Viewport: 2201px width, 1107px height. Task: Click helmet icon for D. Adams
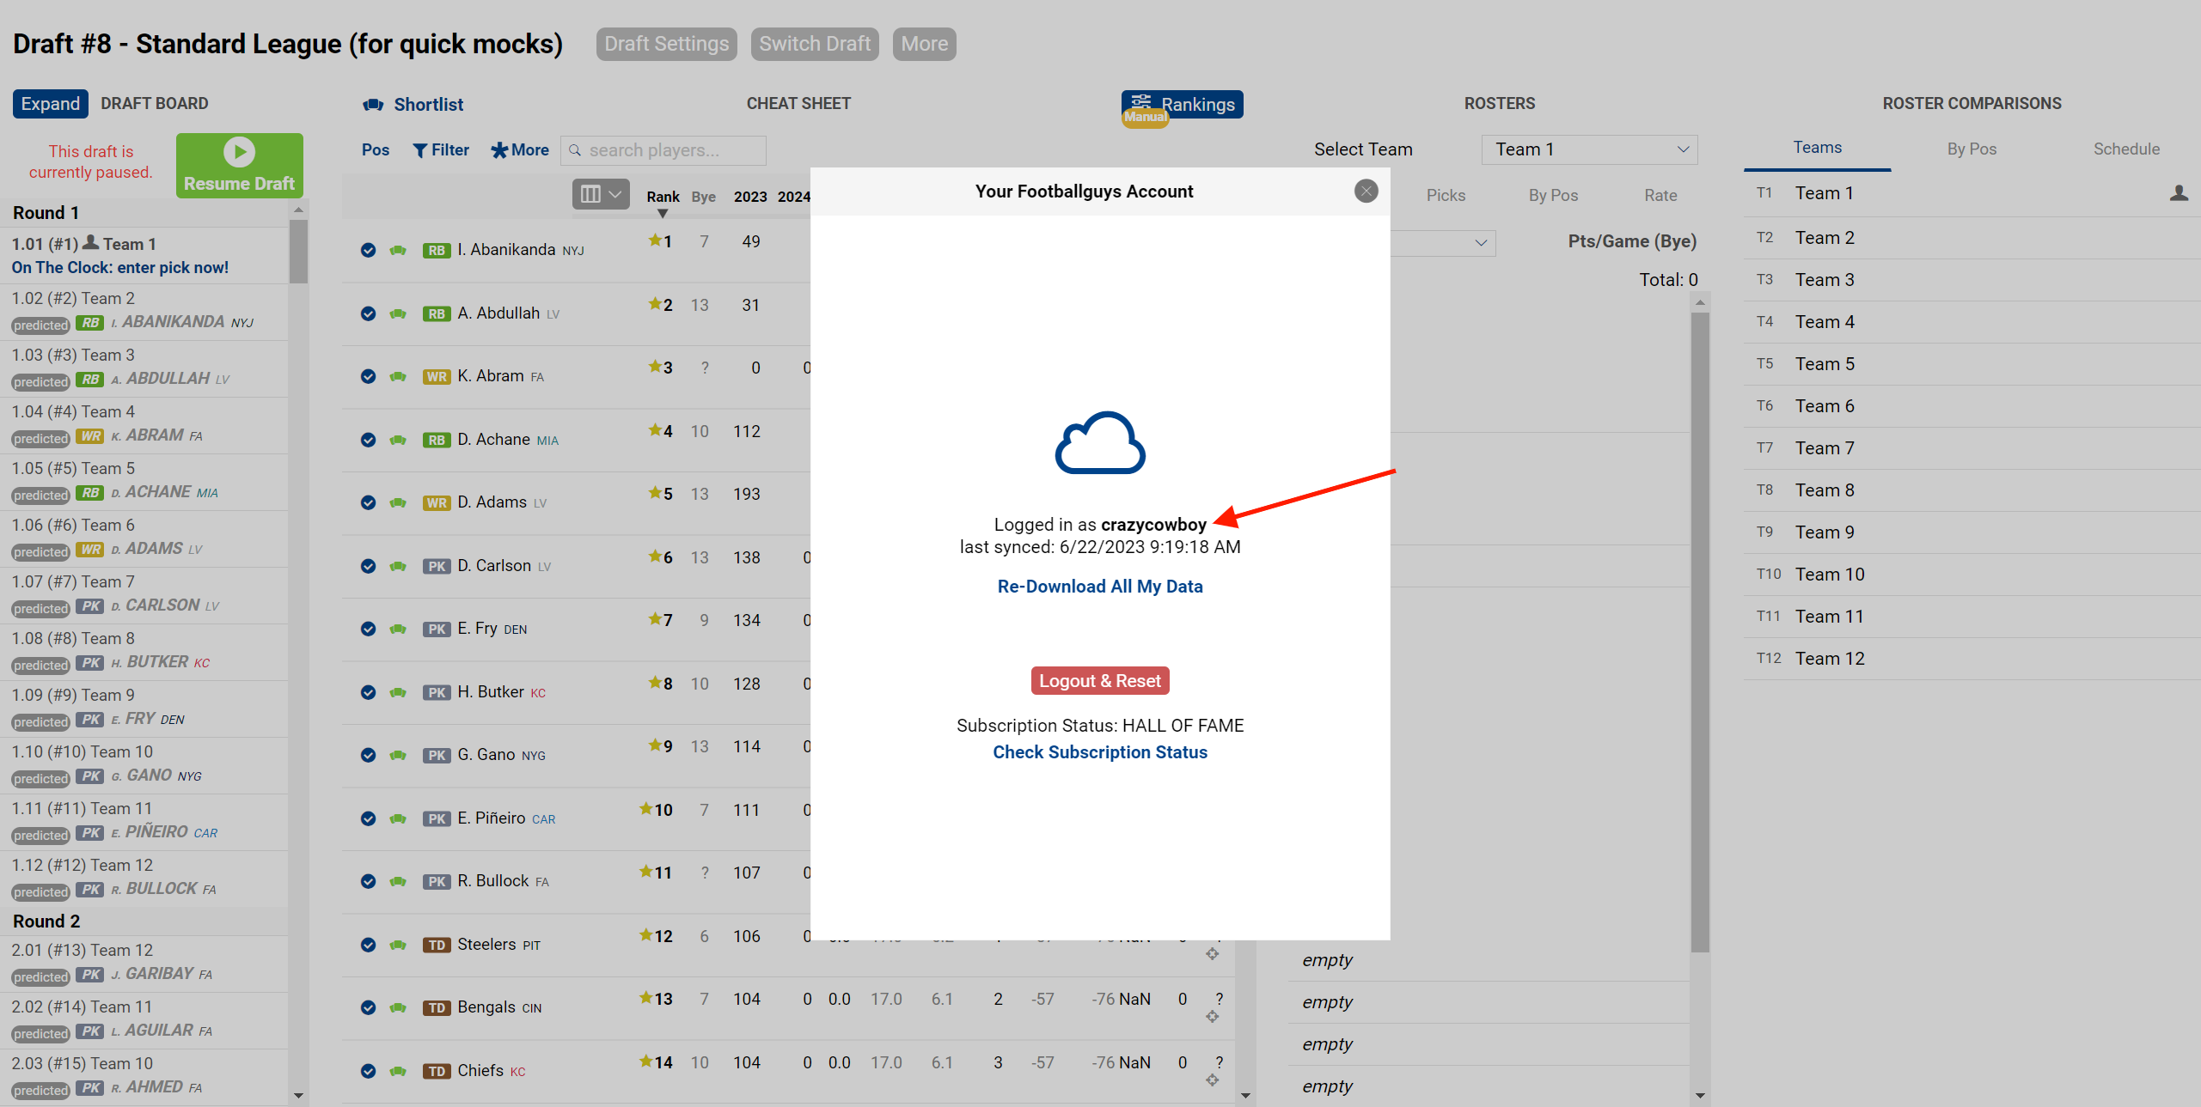tap(397, 503)
